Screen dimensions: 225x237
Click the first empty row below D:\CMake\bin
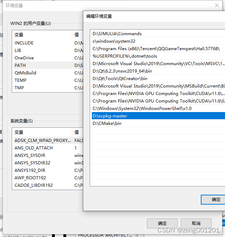click(x=158, y=131)
